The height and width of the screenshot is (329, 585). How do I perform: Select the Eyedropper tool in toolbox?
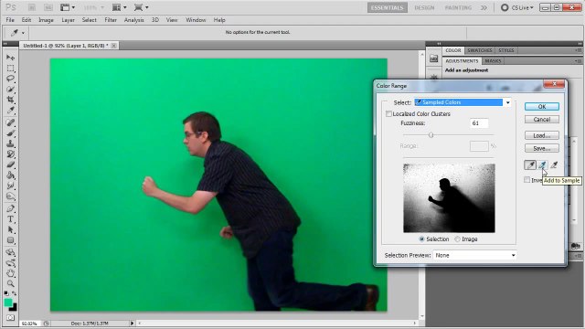pyautogui.click(x=10, y=110)
